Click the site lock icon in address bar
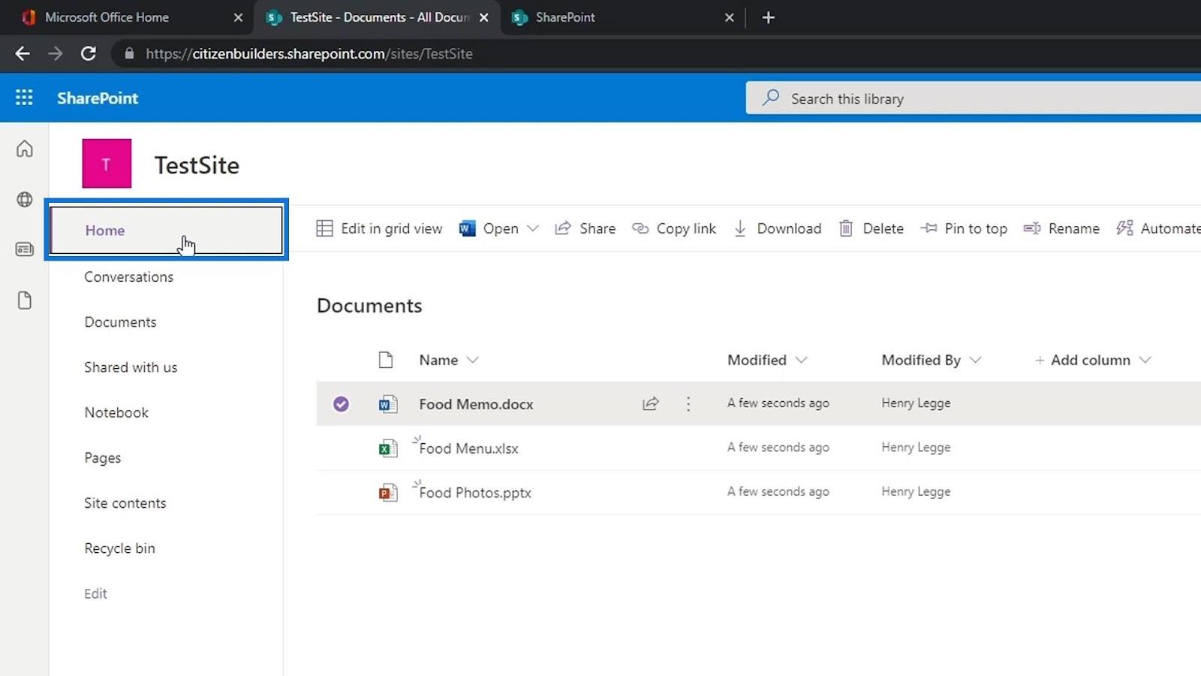 pos(129,53)
